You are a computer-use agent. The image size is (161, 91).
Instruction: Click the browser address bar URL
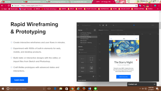pyautogui.click(x=32, y=6)
